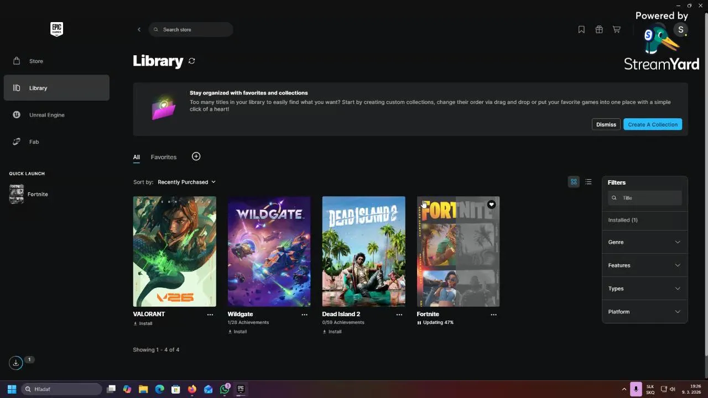This screenshot has height=398, width=708.
Task: Show hidden system tray icons
Action: pyautogui.click(x=624, y=389)
